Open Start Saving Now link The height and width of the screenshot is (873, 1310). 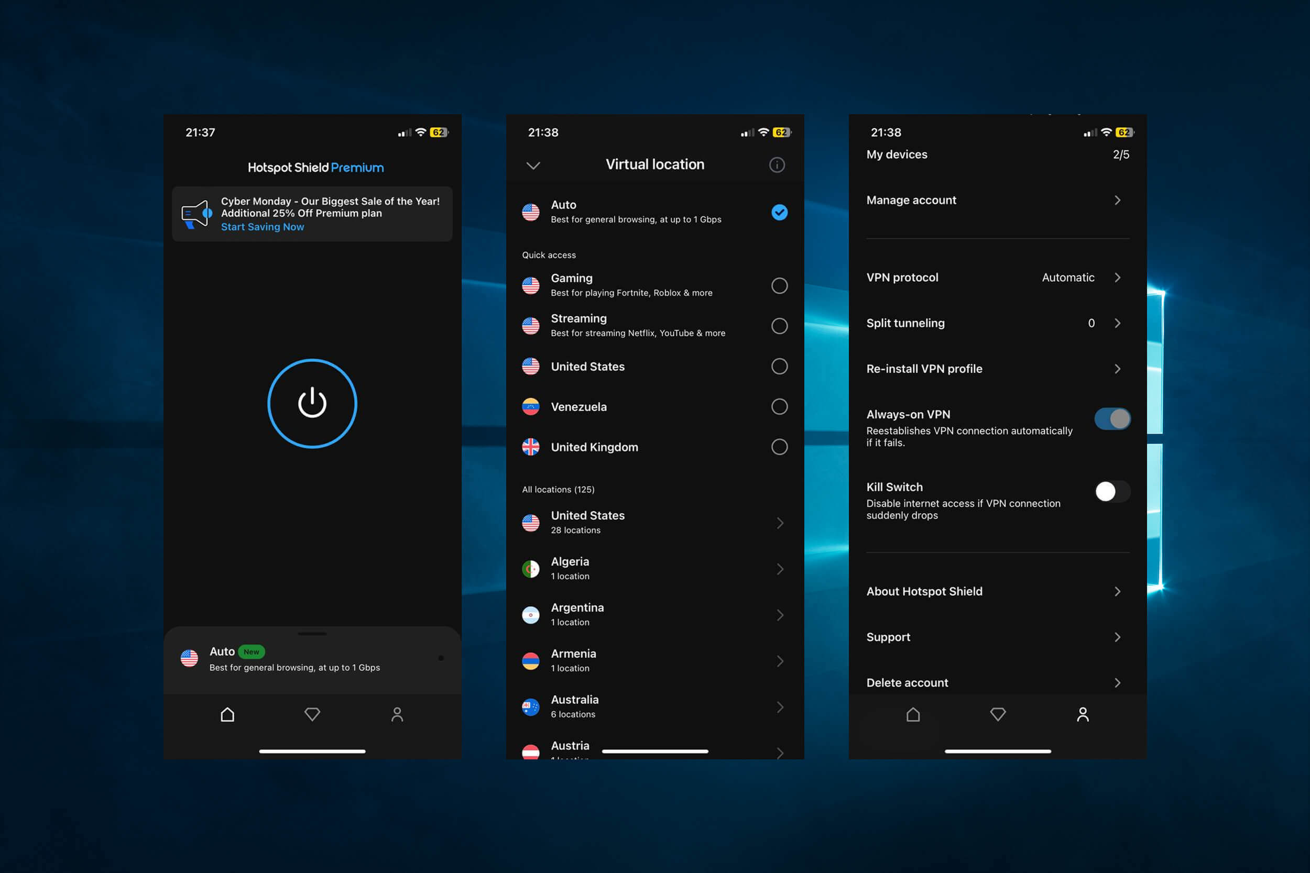tap(263, 227)
